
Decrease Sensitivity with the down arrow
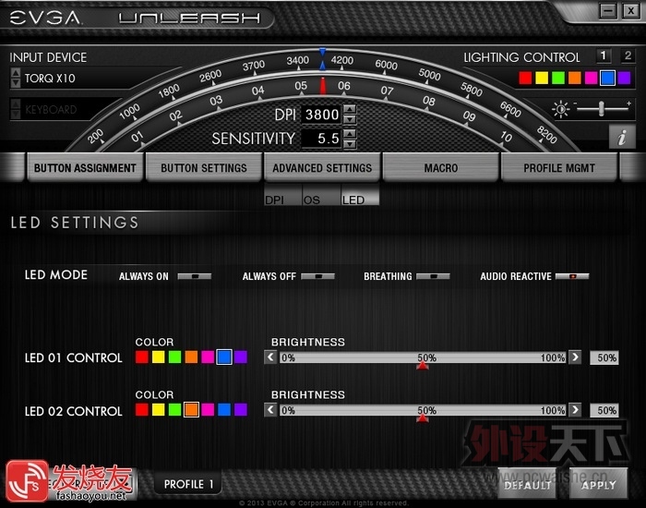(x=350, y=144)
